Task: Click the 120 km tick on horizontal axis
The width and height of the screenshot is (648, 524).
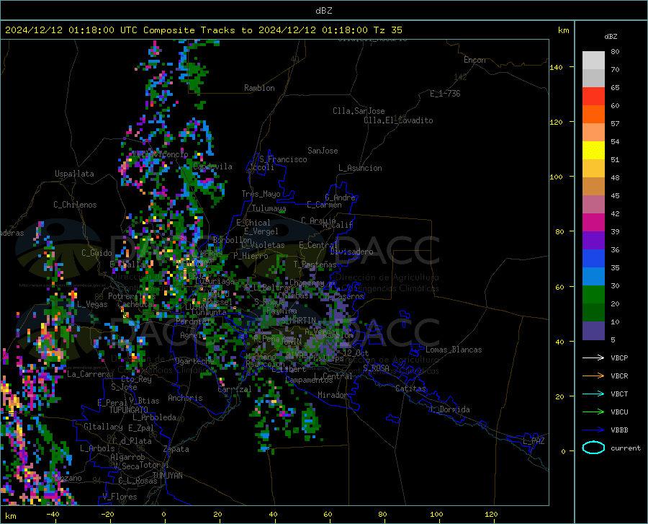Action: pos(491,514)
